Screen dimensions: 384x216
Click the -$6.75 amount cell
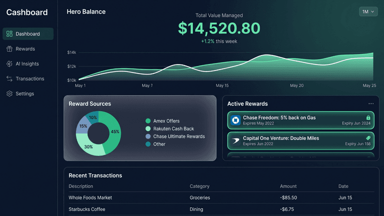[287, 209]
